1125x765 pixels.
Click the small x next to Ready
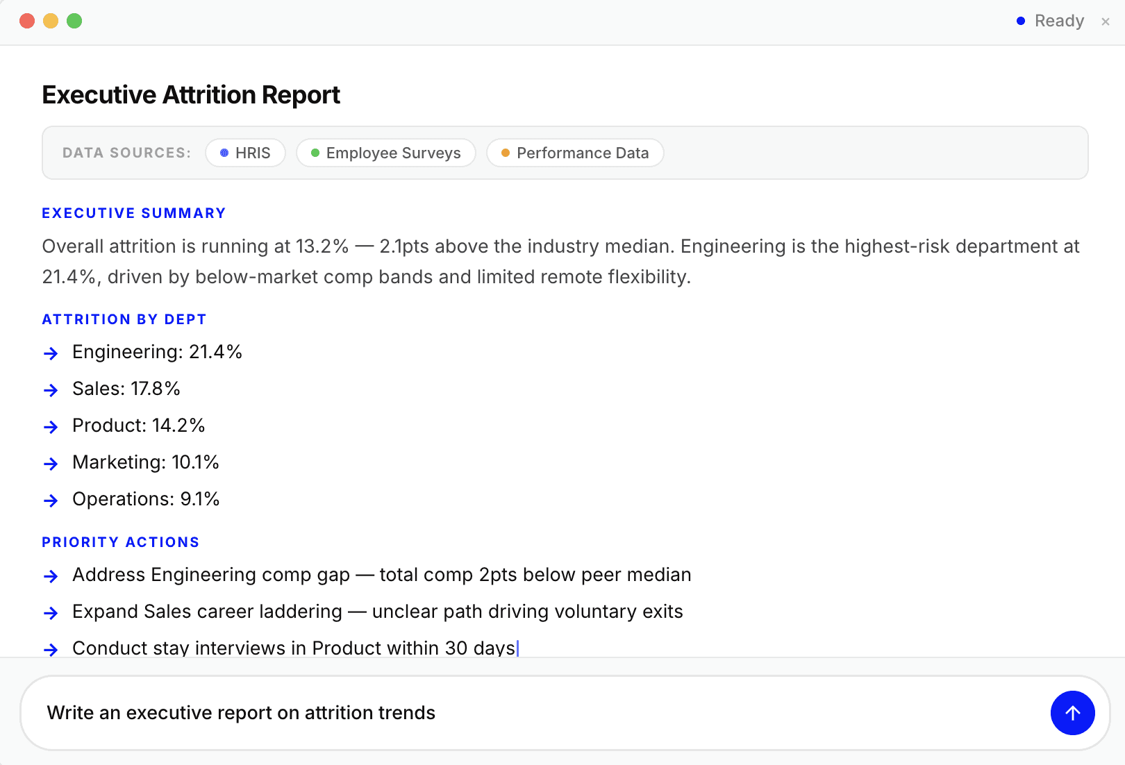(1106, 22)
